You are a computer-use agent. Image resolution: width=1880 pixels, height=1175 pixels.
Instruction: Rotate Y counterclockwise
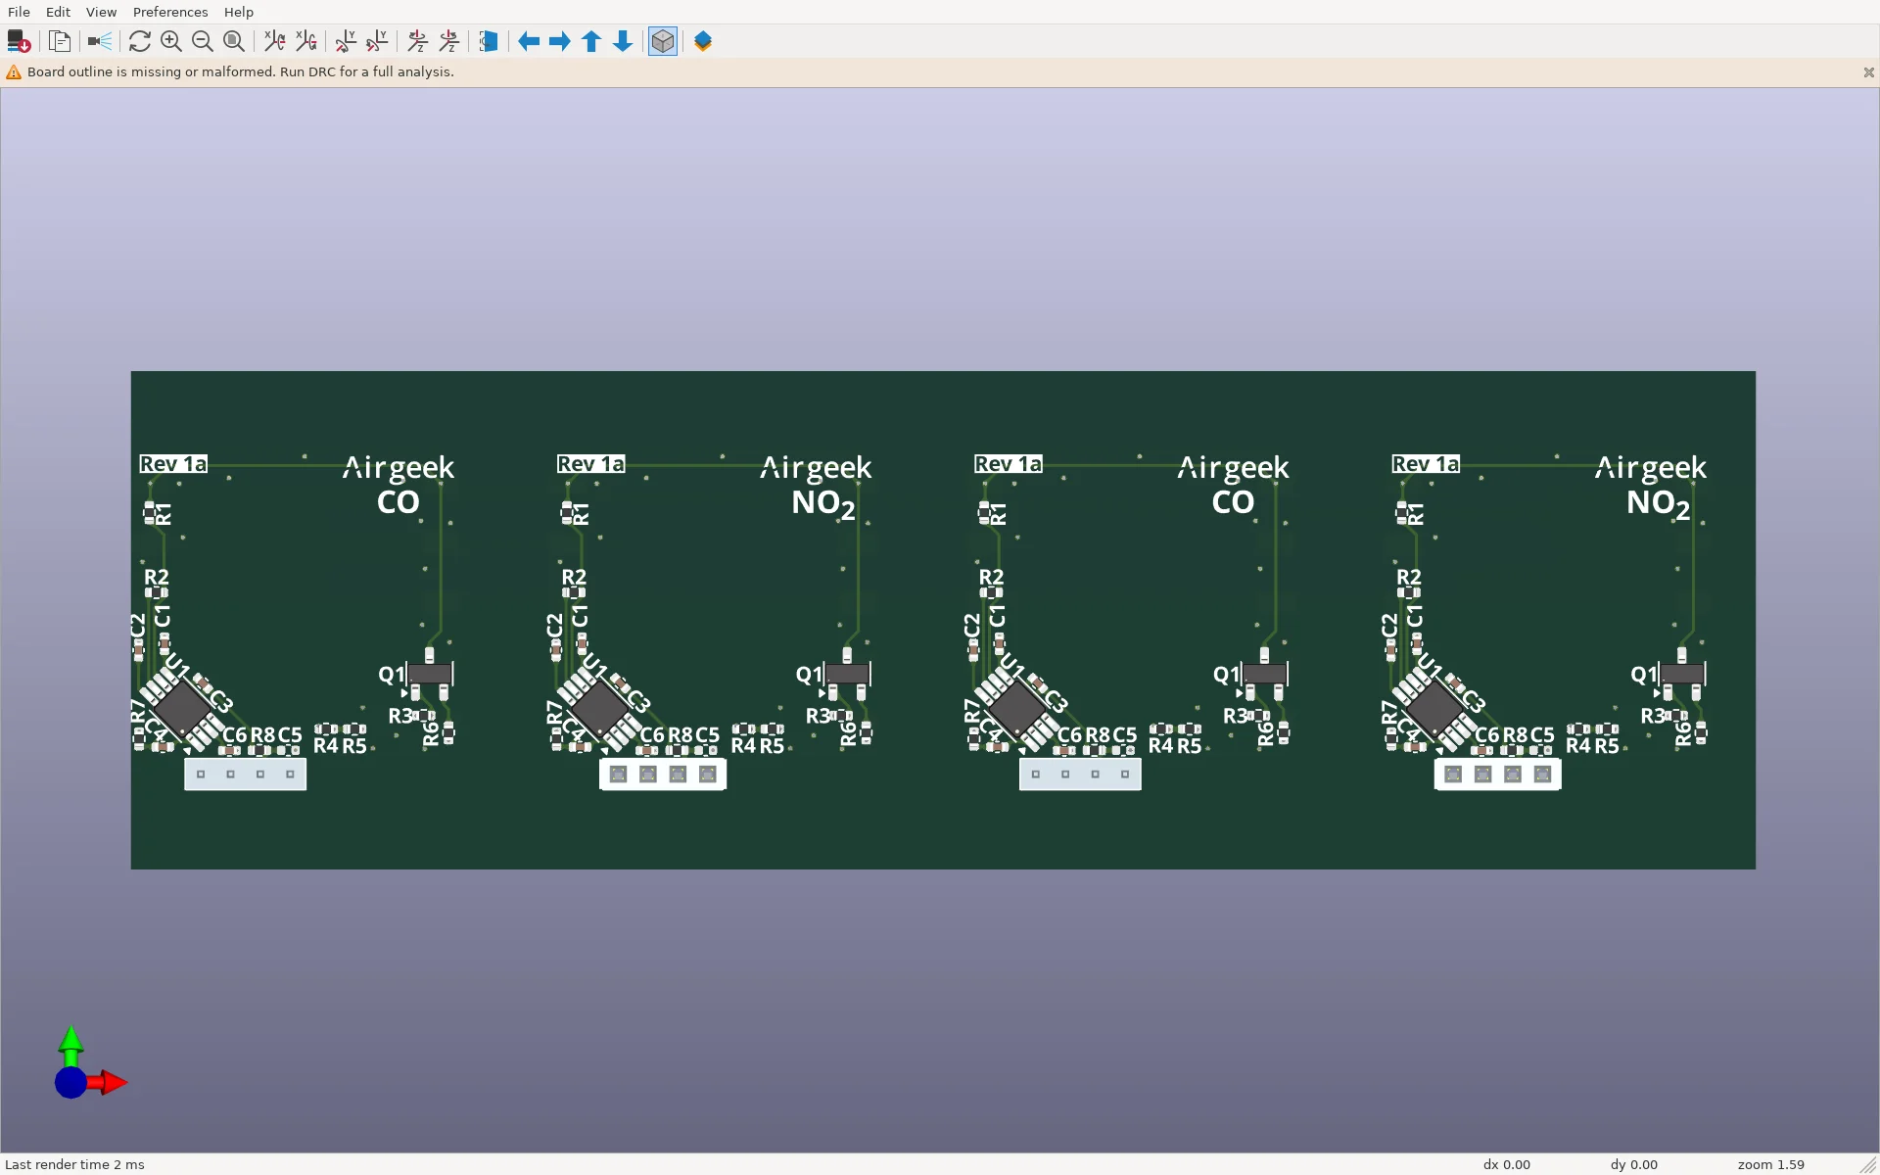pyautogui.click(x=377, y=41)
